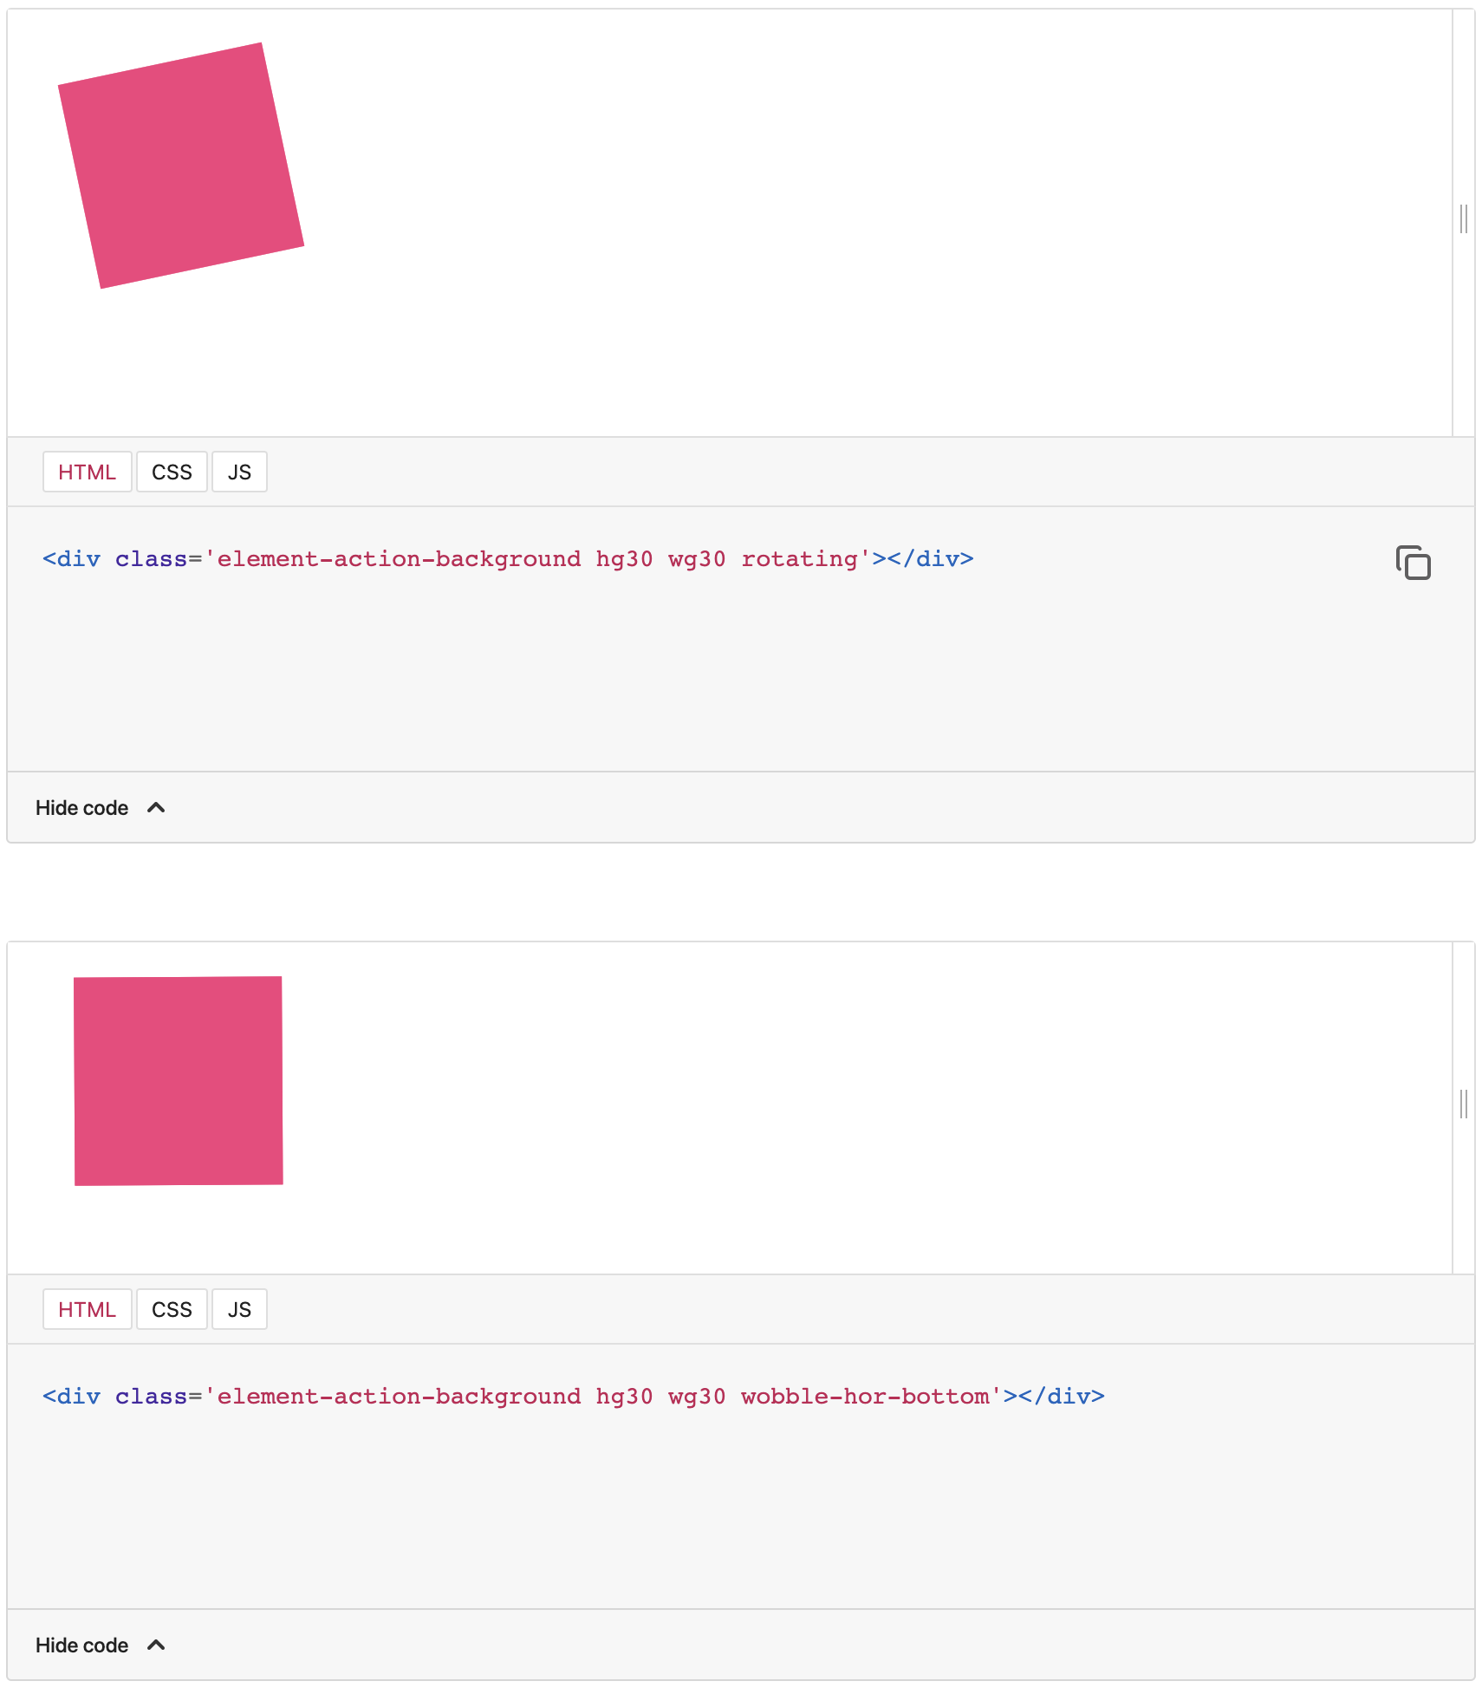Open JS tab in wobble-hor-bottom example
The image size is (1482, 1694).
tap(239, 1309)
